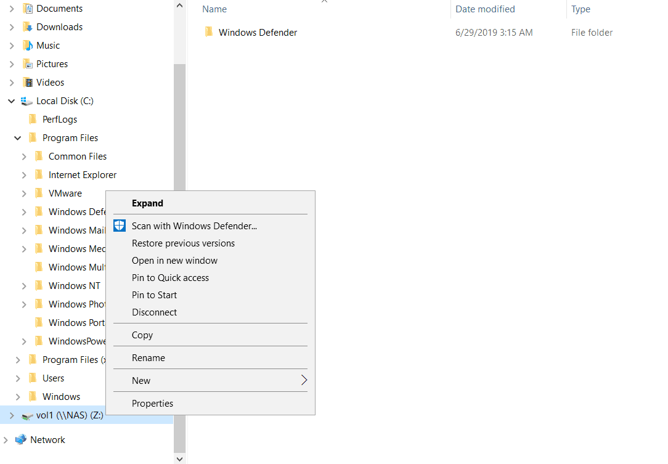Click the navigation pane scroll down arrow
Image resolution: width=668 pixels, height=464 pixels.
(179, 458)
